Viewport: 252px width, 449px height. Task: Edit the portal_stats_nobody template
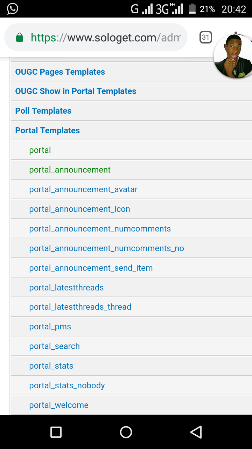click(67, 386)
